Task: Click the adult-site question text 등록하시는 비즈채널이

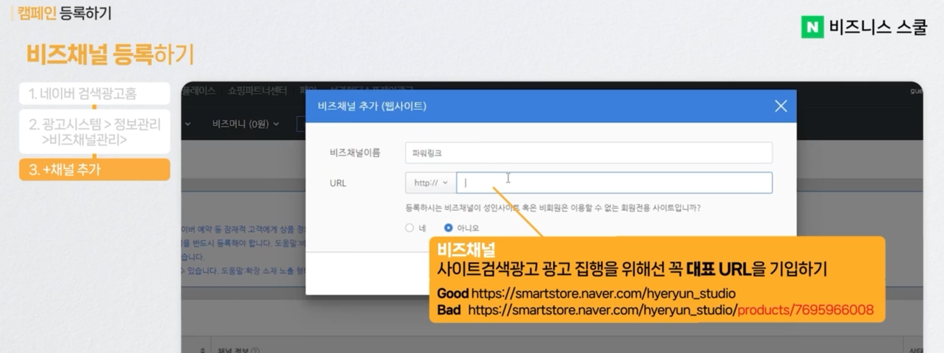Action: 553,208
